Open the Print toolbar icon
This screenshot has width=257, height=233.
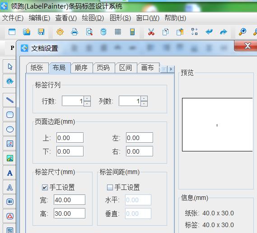(75, 32)
